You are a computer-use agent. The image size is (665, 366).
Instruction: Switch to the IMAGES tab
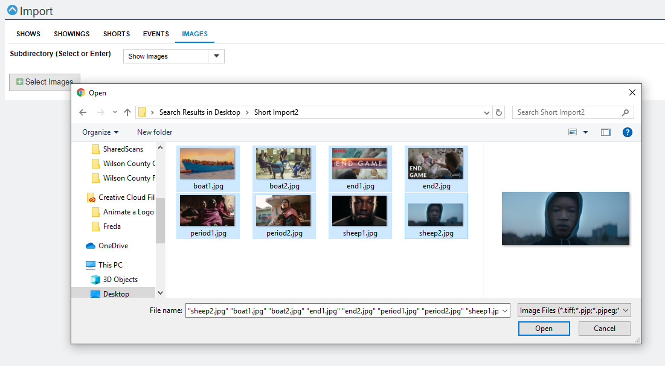click(x=194, y=34)
